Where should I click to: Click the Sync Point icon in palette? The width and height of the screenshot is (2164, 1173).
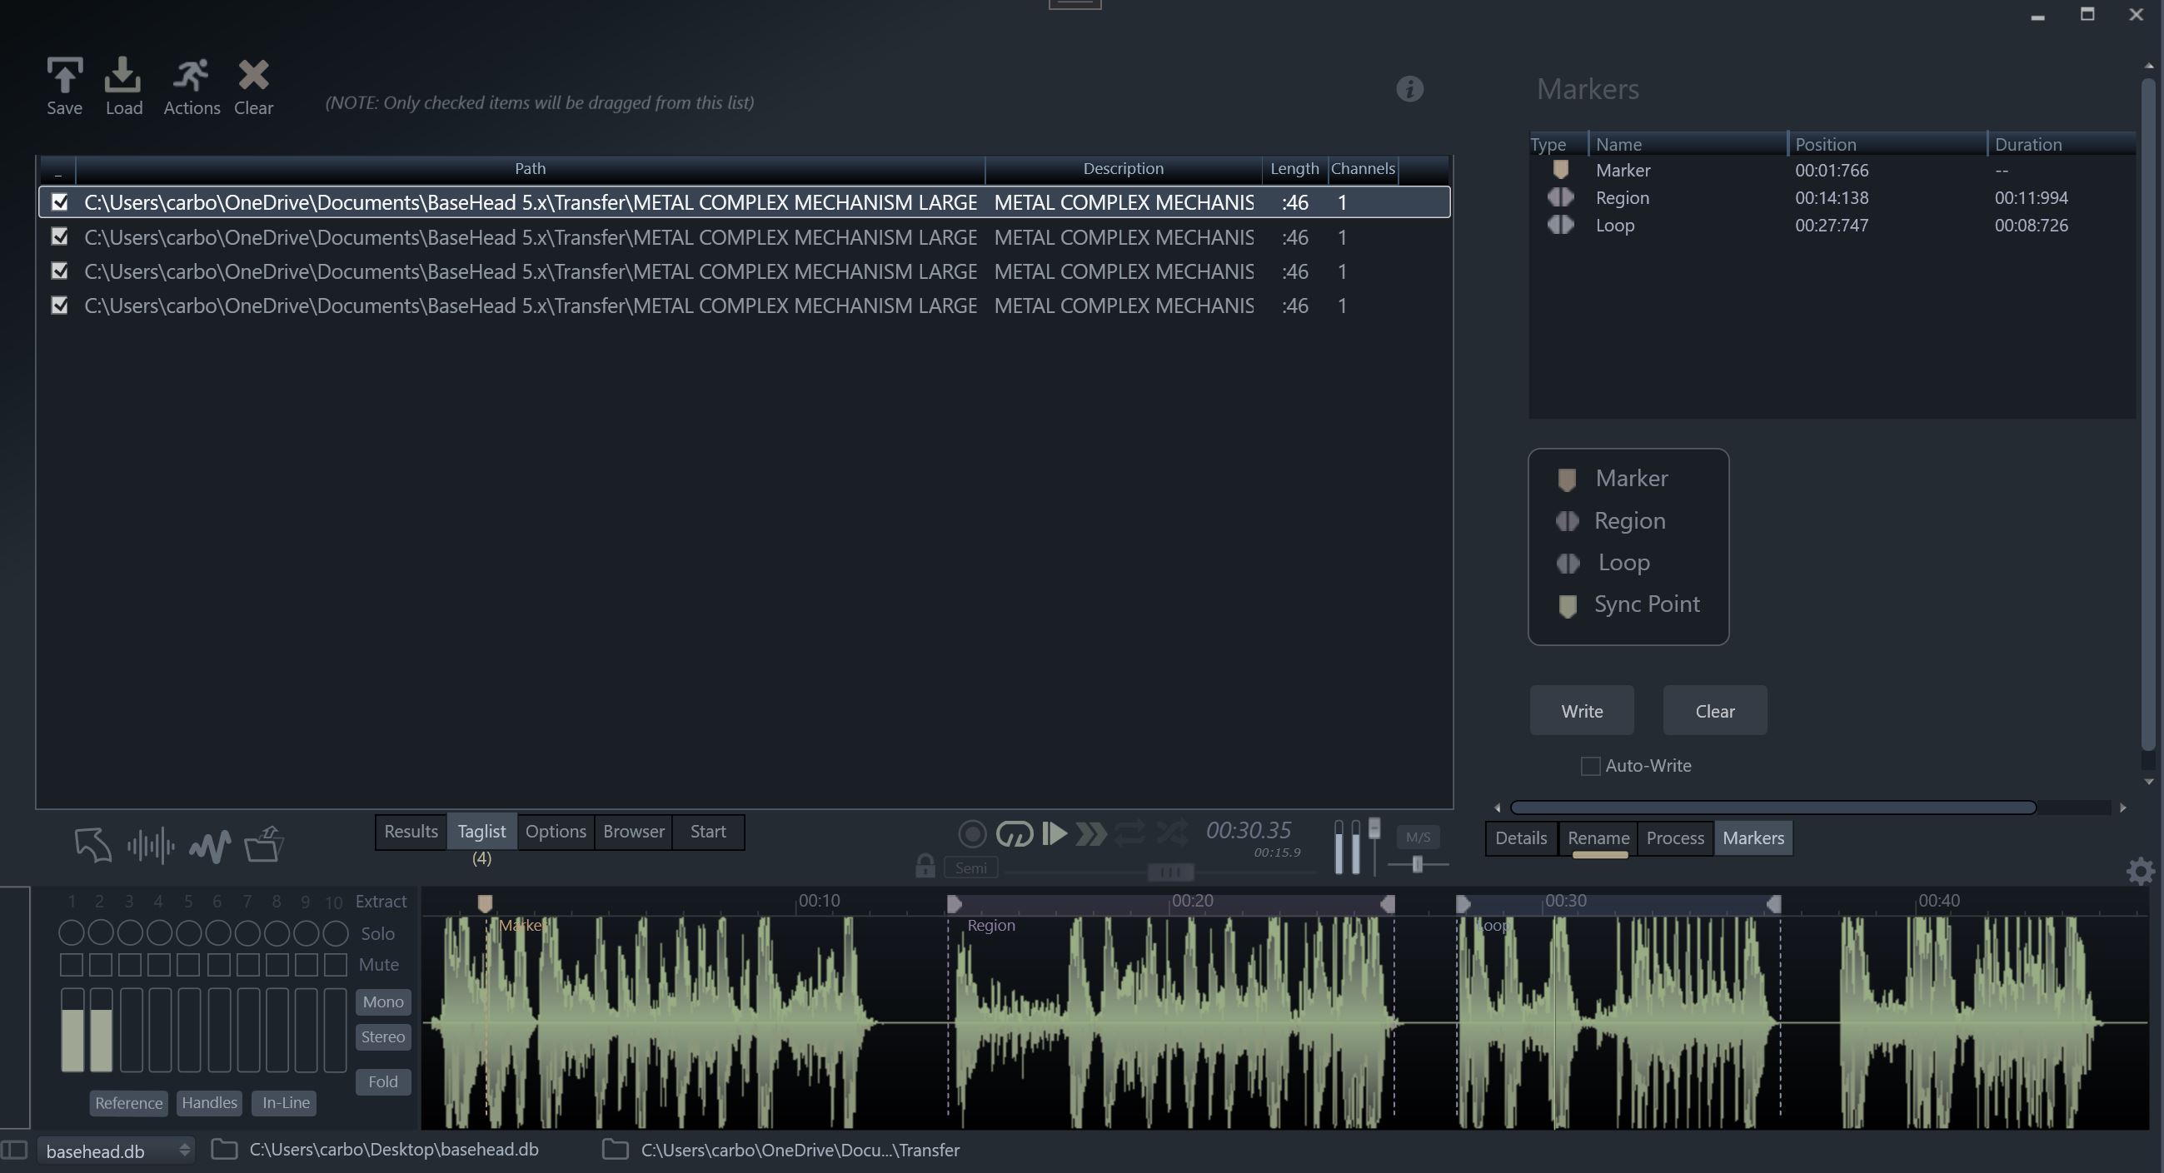1567,605
